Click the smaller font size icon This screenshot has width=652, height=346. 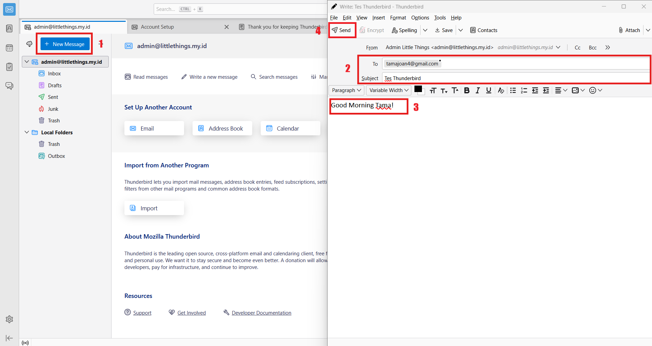click(x=444, y=90)
